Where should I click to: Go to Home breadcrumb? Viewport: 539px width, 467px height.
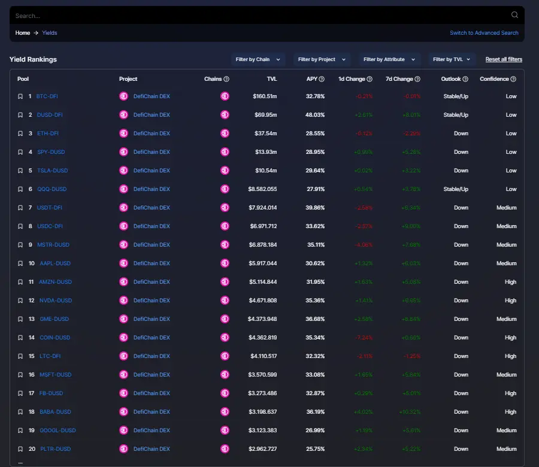tap(23, 33)
